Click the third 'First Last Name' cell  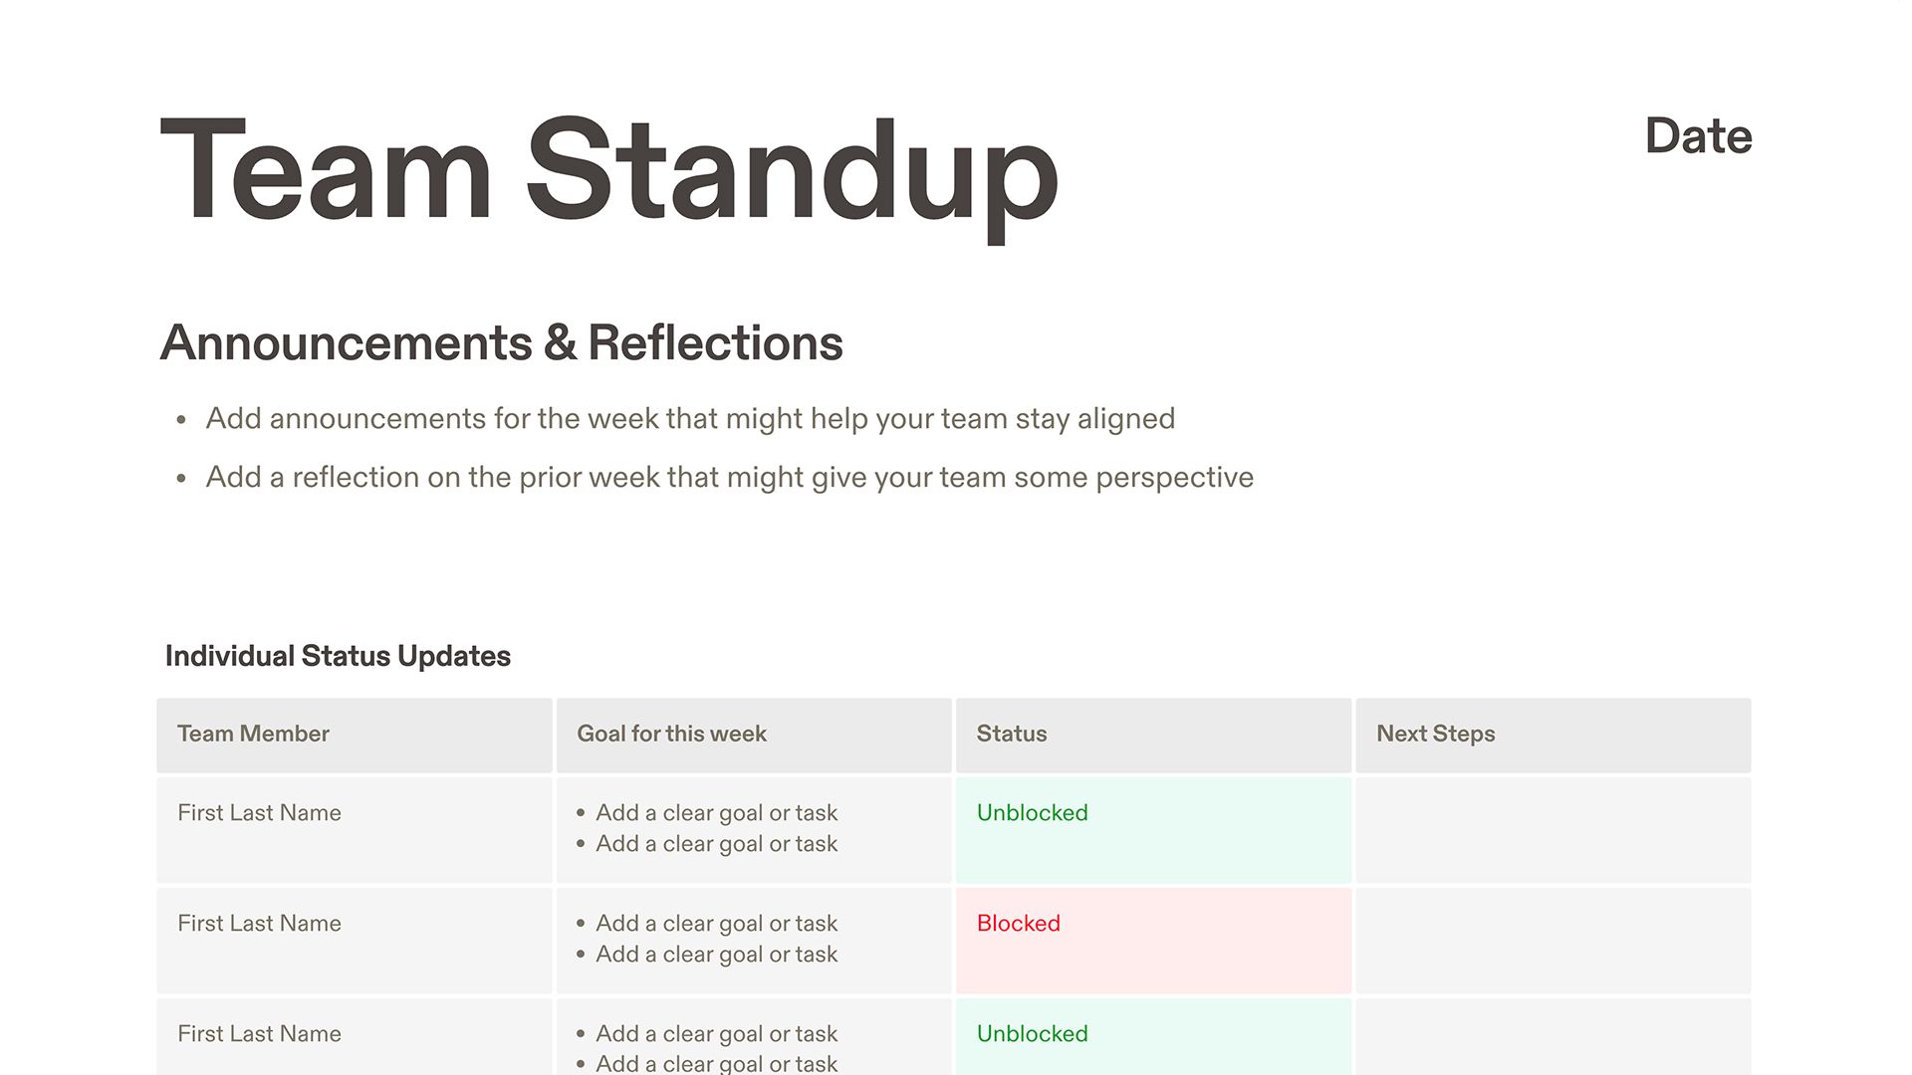pyautogui.click(x=261, y=1033)
